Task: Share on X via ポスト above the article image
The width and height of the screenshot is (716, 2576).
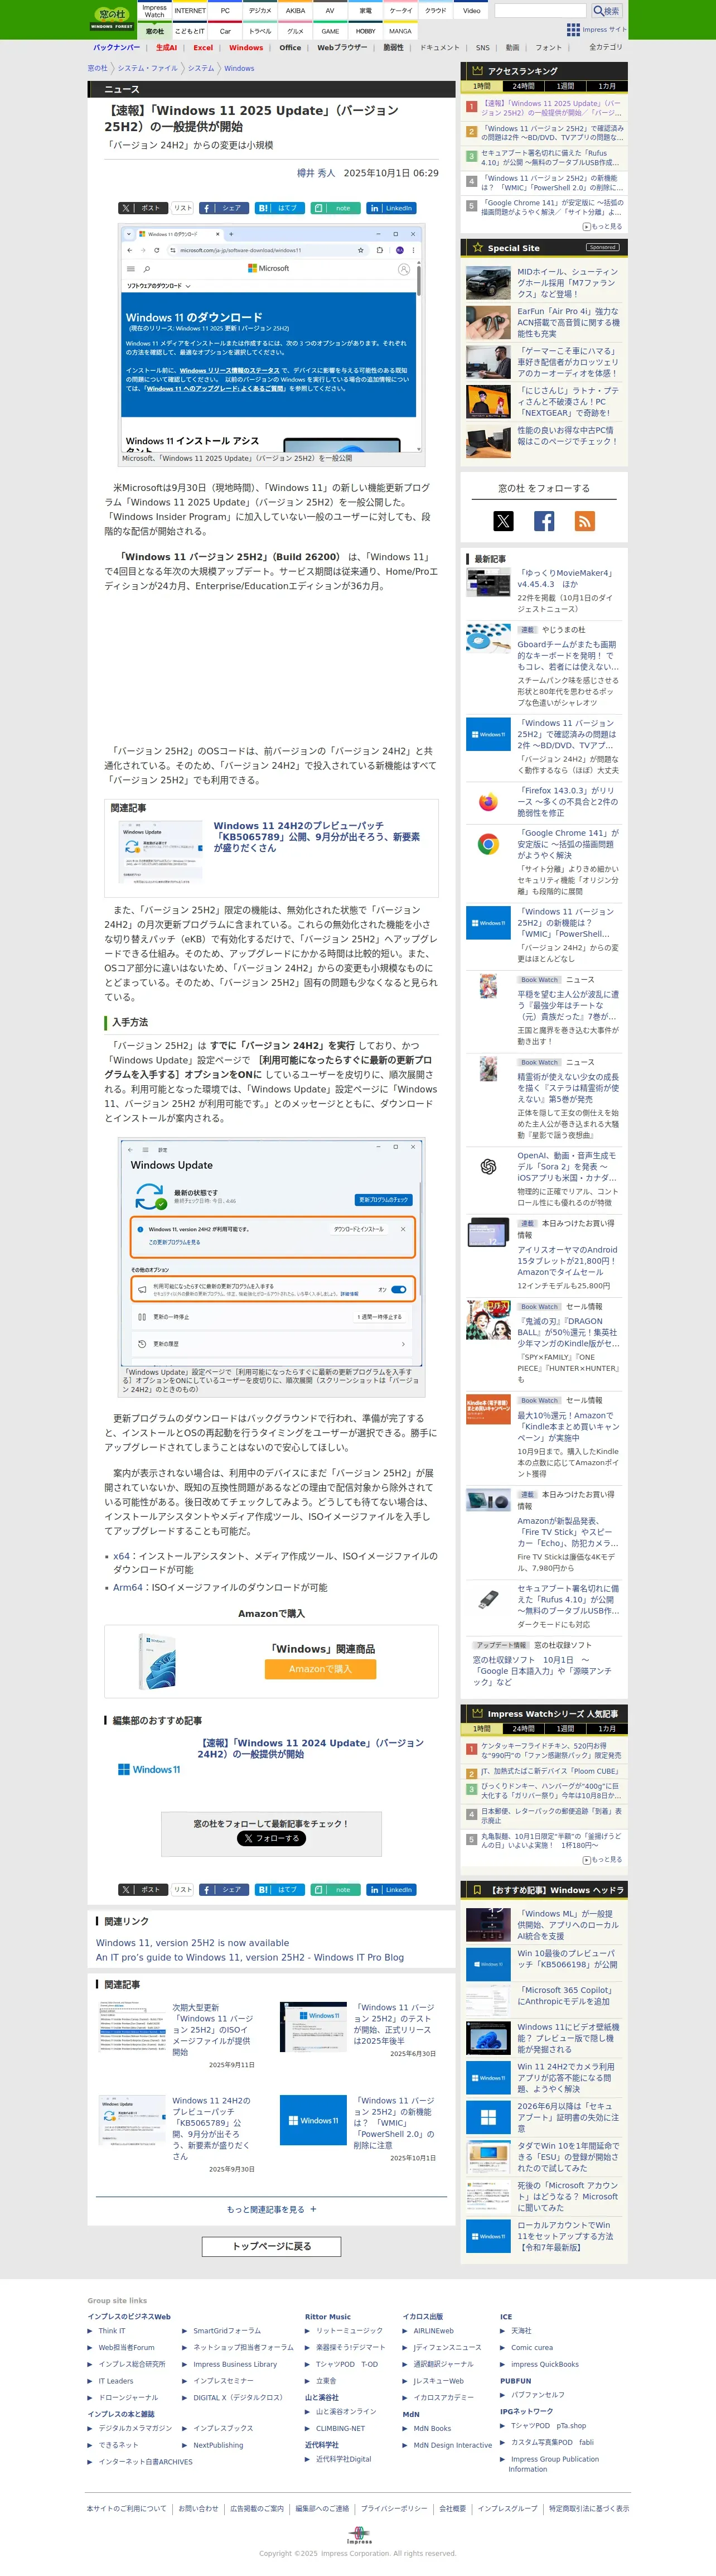Action: [142, 208]
